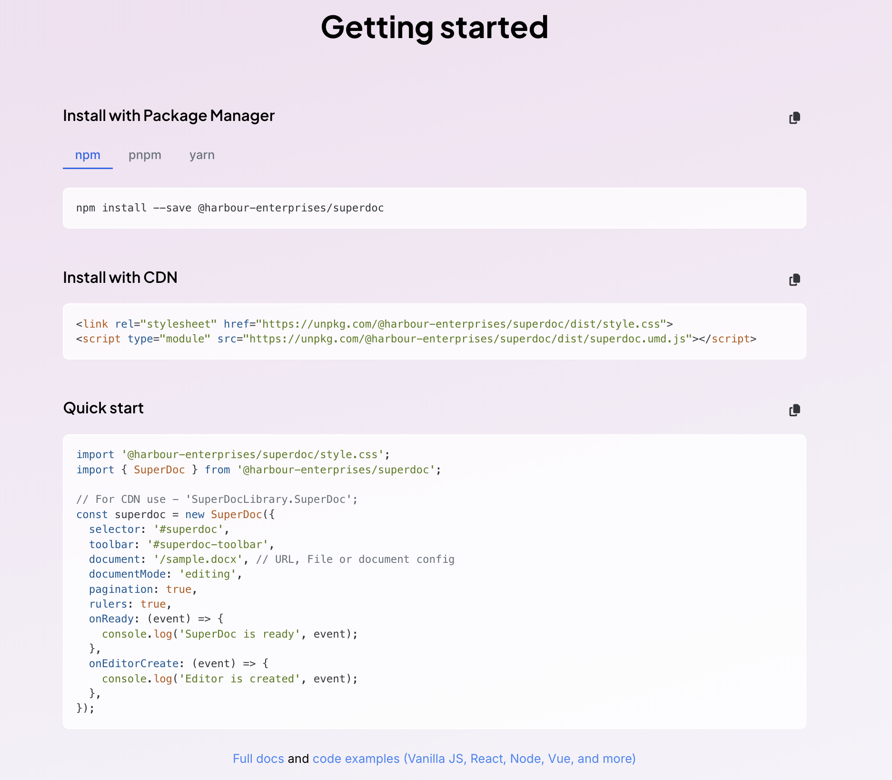The height and width of the screenshot is (780, 892).
Task: Select the npm tab
Action: click(88, 155)
